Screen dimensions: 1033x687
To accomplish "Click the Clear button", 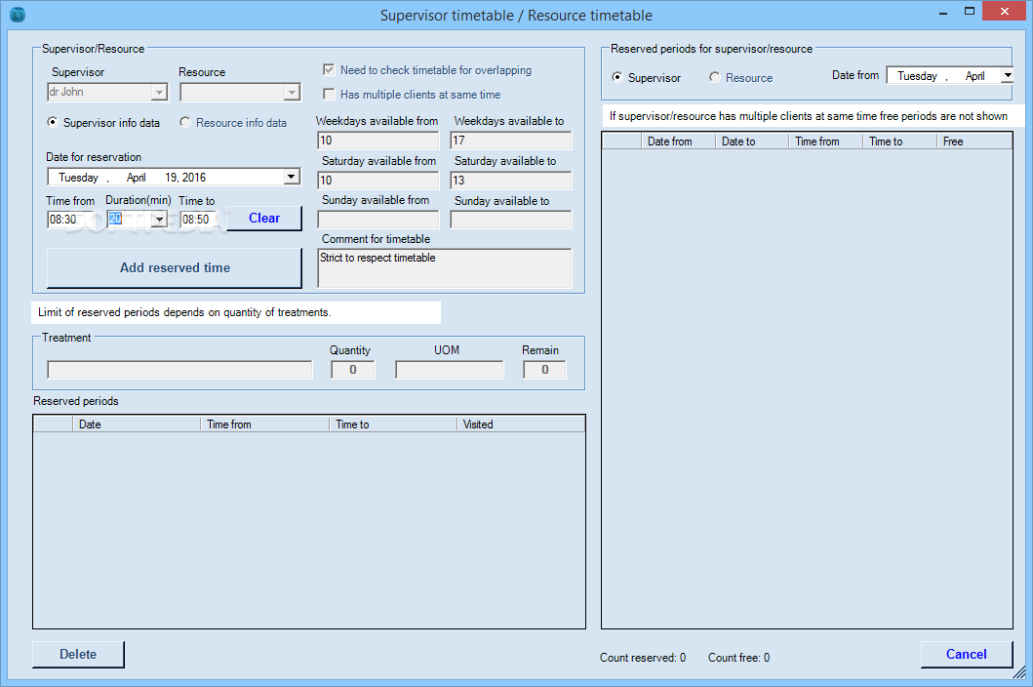I will (x=264, y=219).
